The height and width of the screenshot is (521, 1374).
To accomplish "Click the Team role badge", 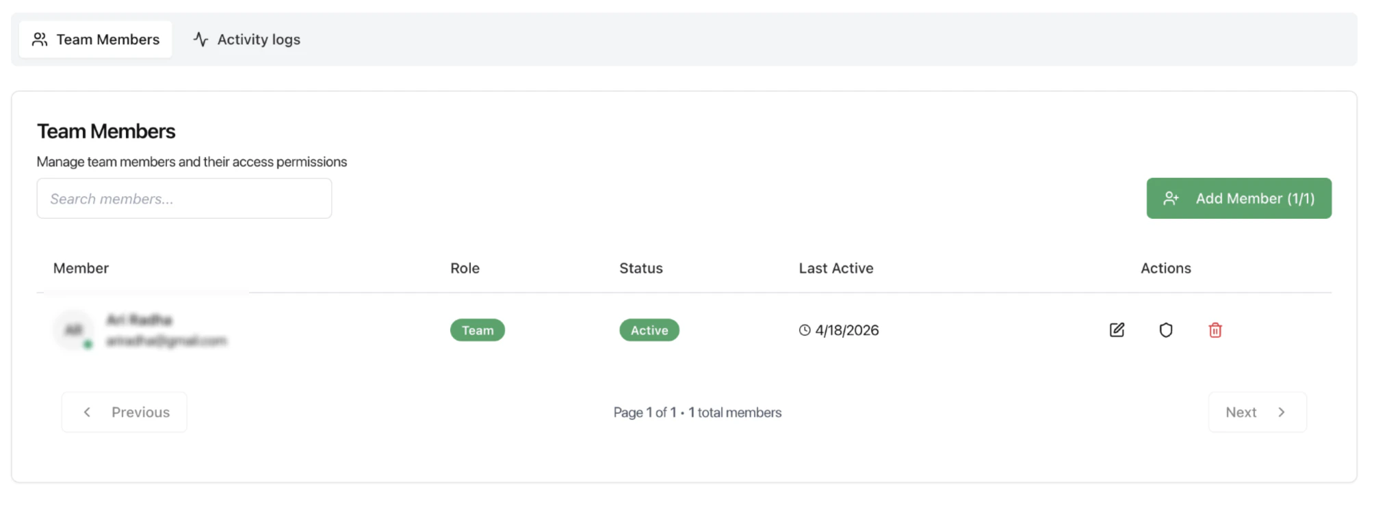I will click(x=478, y=330).
